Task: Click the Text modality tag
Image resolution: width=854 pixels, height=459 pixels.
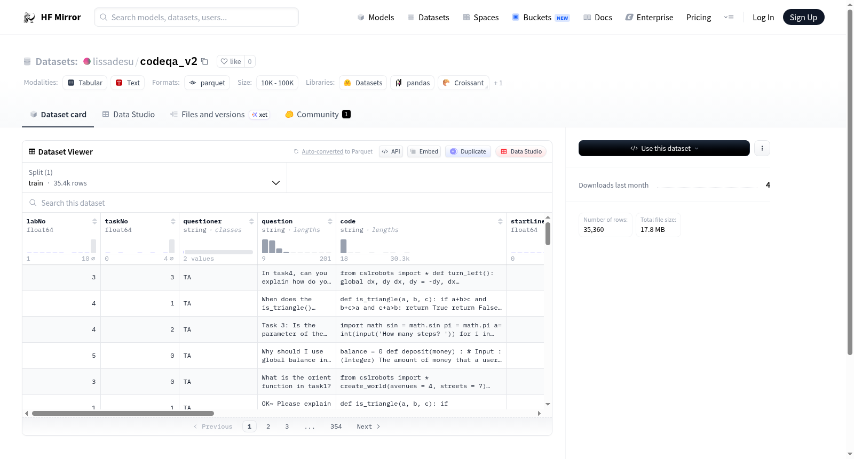Action: 128,83
